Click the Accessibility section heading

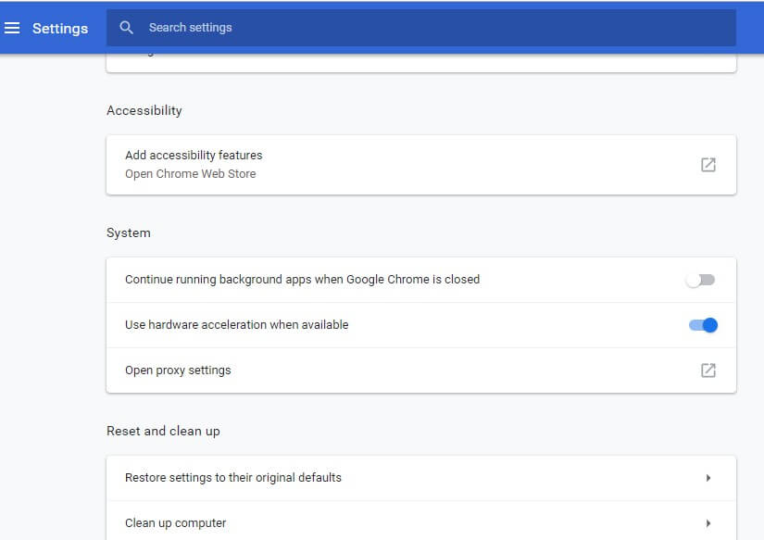click(144, 110)
